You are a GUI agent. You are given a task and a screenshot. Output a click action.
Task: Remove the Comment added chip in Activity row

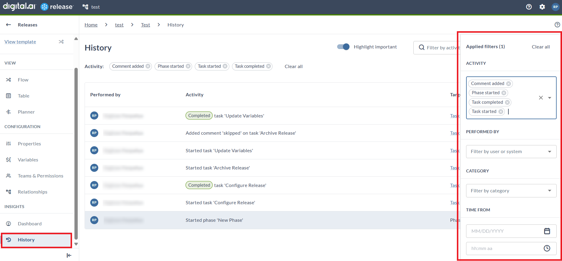(x=148, y=66)
